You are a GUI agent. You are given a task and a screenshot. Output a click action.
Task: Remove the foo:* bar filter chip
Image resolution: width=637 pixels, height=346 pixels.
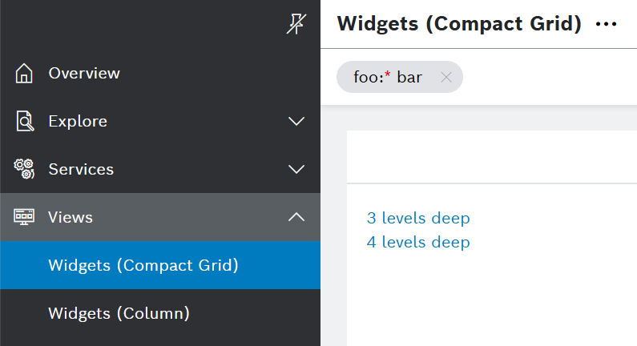(446, 78)
